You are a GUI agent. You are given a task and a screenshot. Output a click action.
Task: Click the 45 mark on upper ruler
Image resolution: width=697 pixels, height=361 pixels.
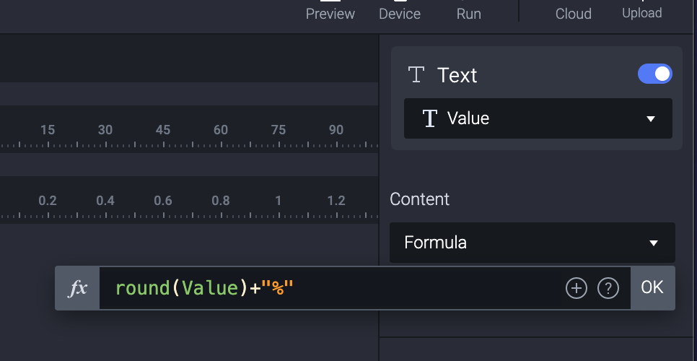163,131
